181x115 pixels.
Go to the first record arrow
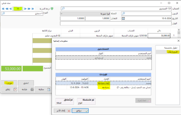click(3, 9)
